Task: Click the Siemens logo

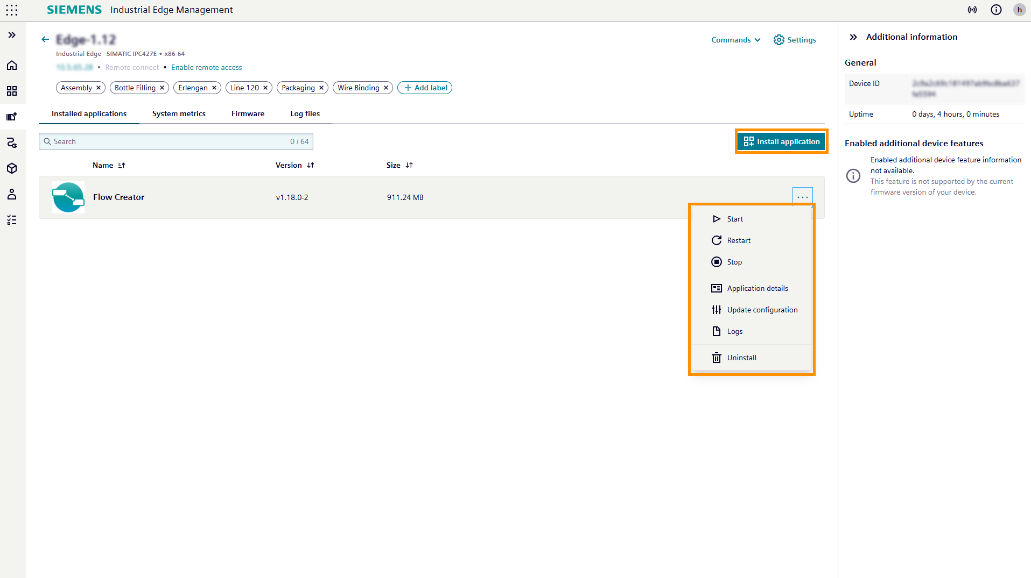Action: click(74, 10)
